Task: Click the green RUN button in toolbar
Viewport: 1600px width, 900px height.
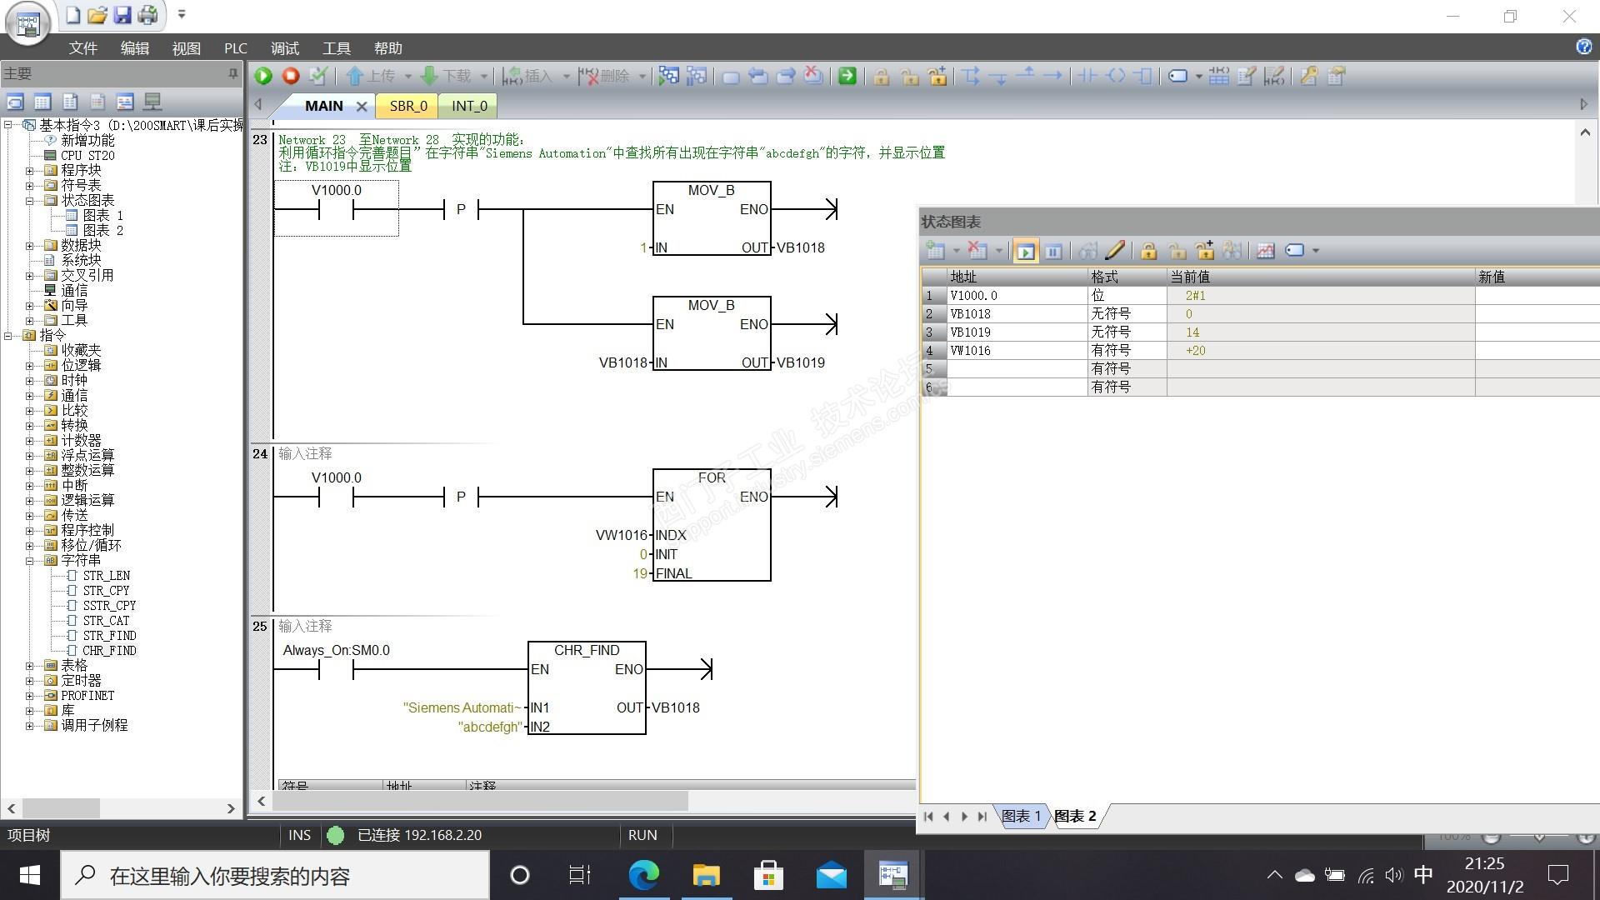Action: click(263, 76)
